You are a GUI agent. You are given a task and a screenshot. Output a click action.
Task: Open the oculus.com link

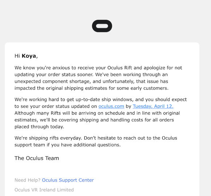tap(111, 106)
